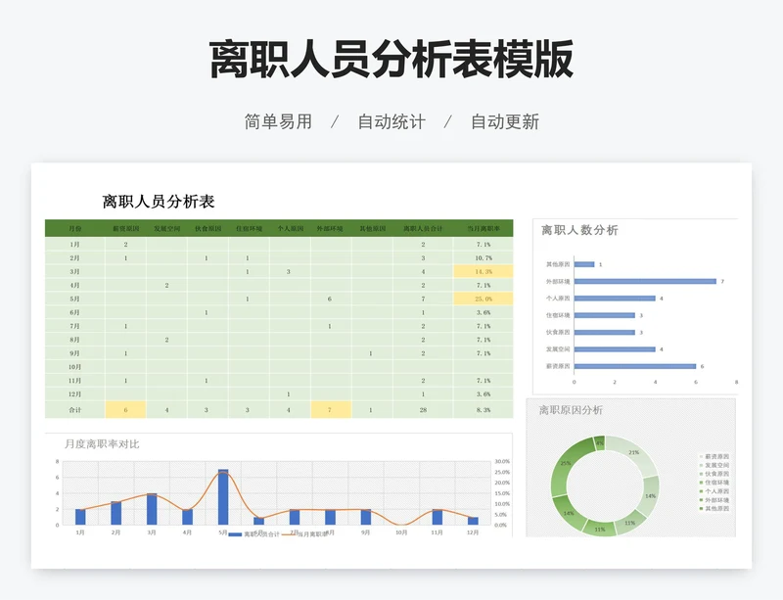
Task: Select the 2 cell in 4月 row 发展空间
Action: 166,285
